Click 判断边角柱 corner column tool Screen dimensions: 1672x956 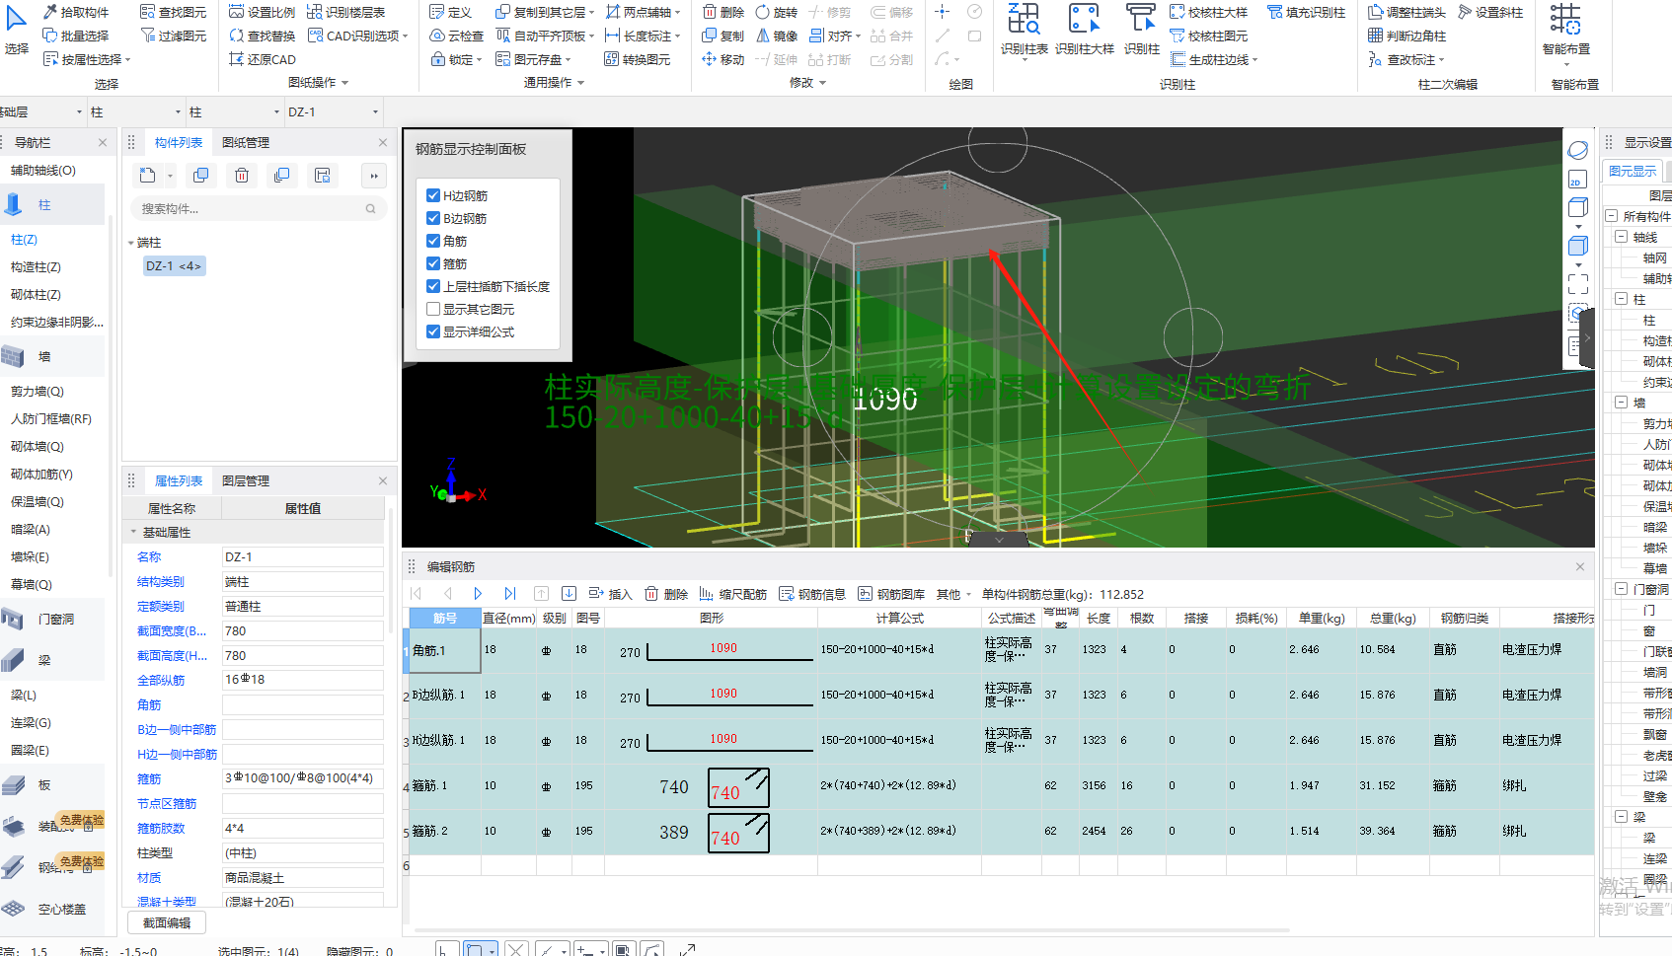1407,36
